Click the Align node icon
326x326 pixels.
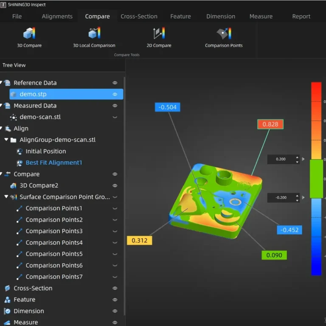pyautogui.click(x=8, y=129)
